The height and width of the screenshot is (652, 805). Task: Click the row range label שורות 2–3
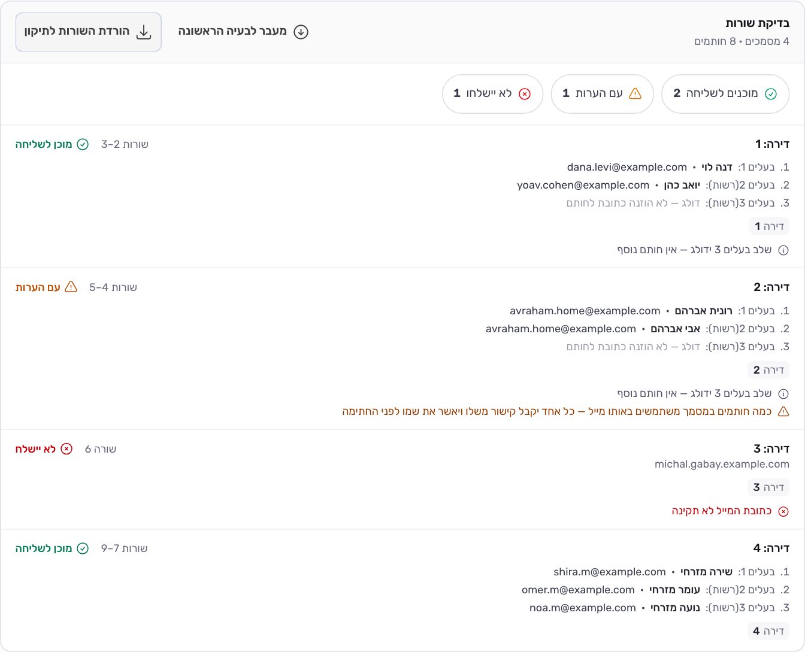coord(125,144)
